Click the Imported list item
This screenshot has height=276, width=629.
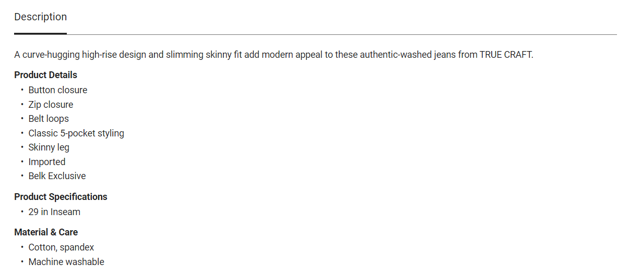point(47,162)
